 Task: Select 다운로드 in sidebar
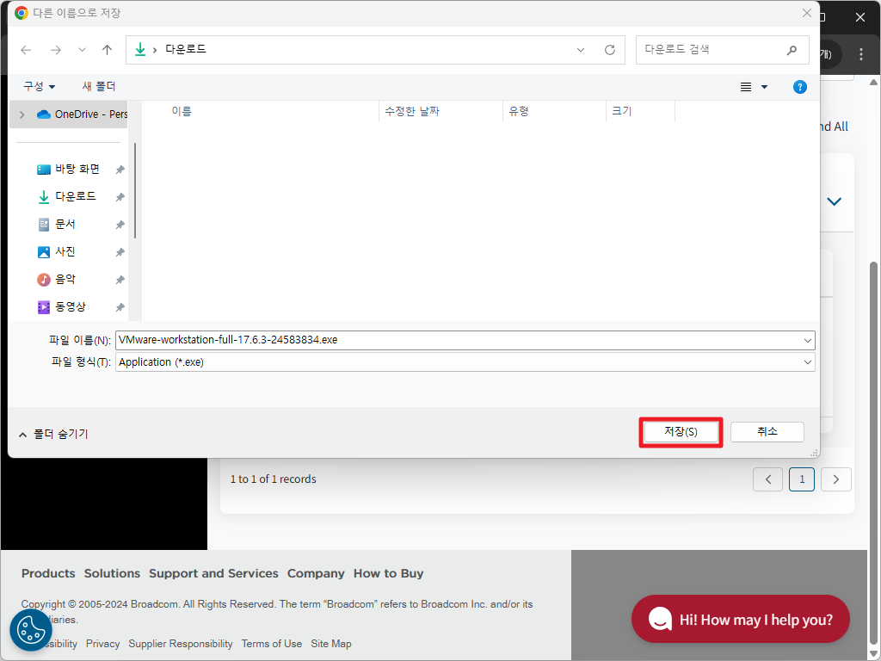click(x=67, y=197)
